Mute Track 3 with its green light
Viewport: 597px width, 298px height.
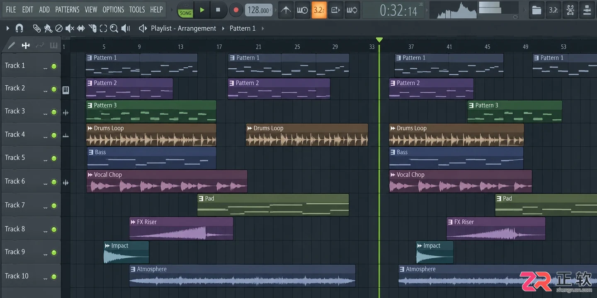tap(54, 112)
